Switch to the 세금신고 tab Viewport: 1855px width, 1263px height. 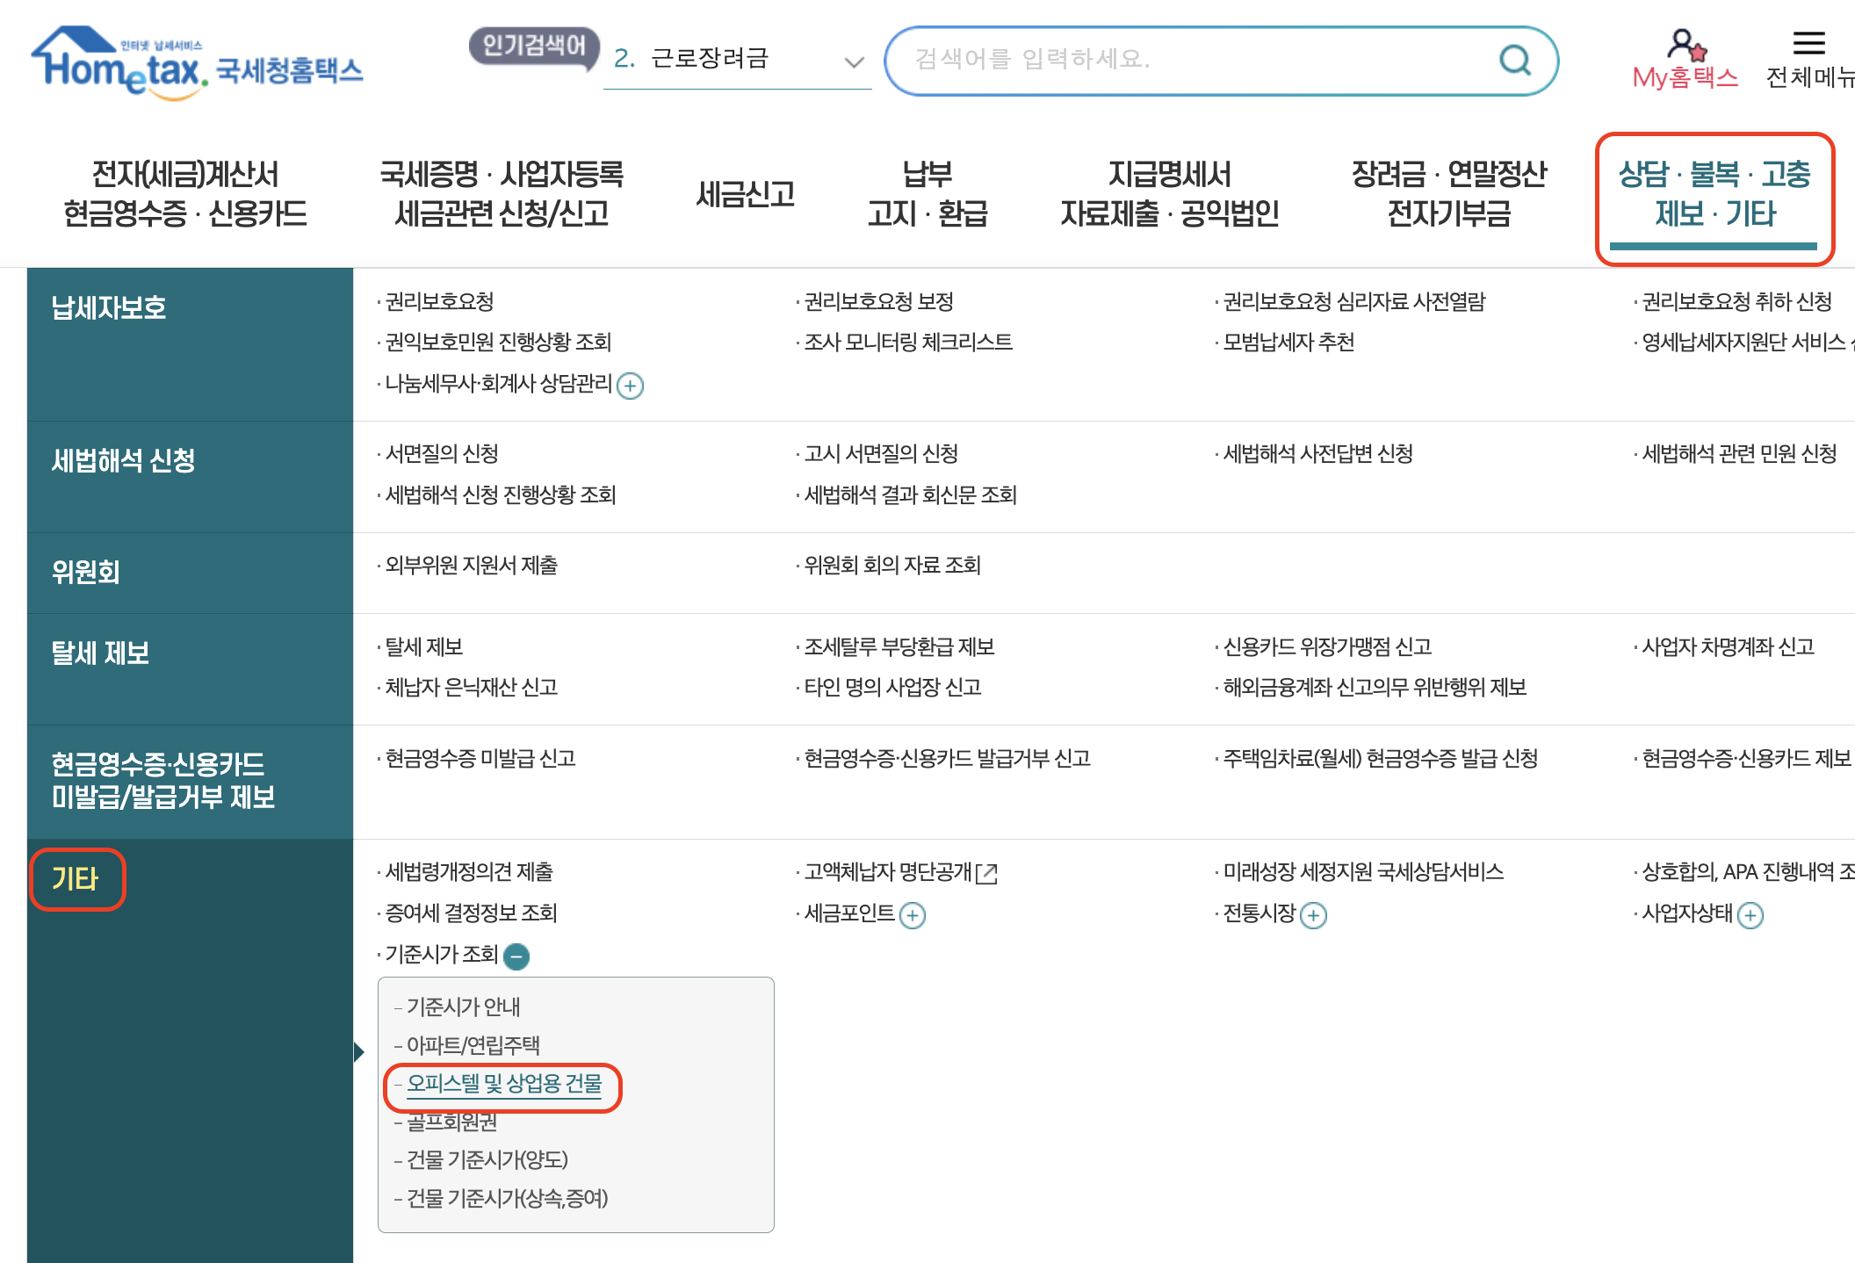[x=746, y=195]
